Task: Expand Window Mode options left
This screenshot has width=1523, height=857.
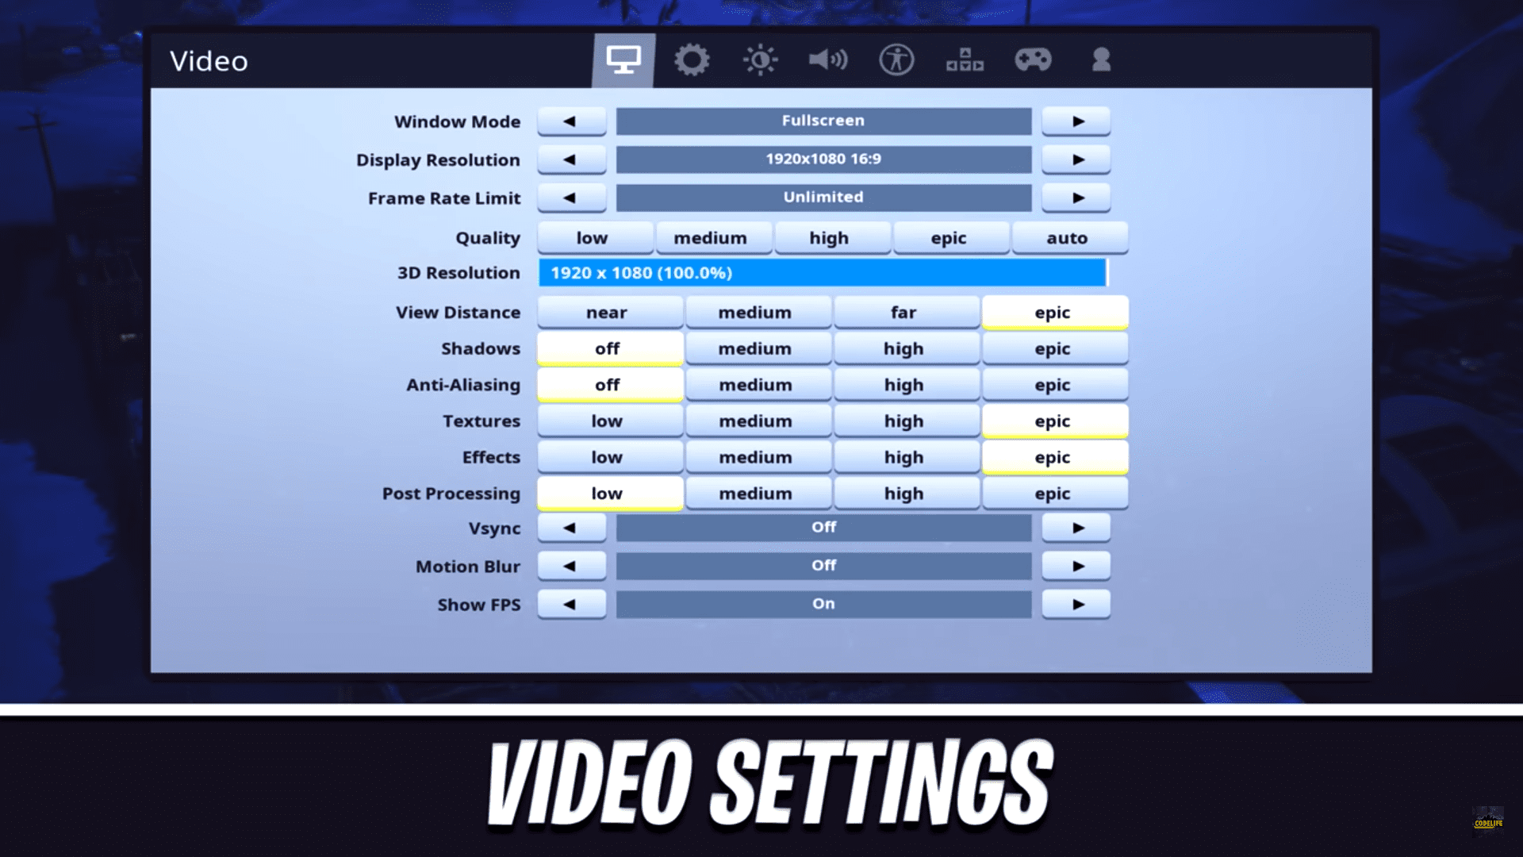Action: [x=570, y=121]
